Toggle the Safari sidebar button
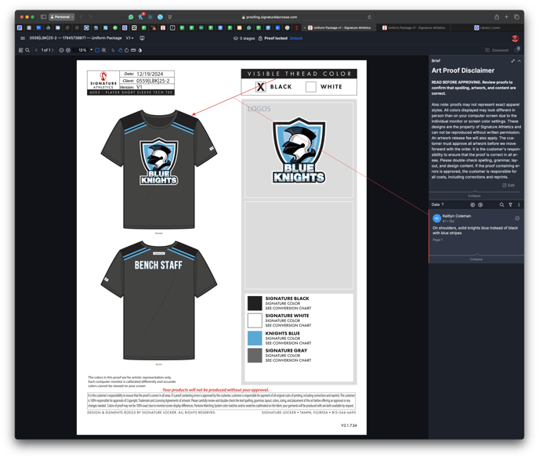Viewport: 539px width, 459px height. pyautogui.click(x=44, y=16)
